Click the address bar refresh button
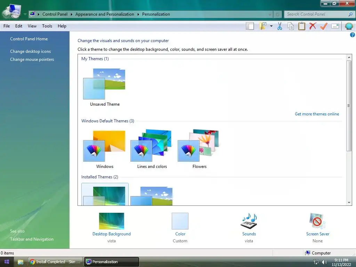The height and width of the screenshot is (267, 356). tap(277, 14)
